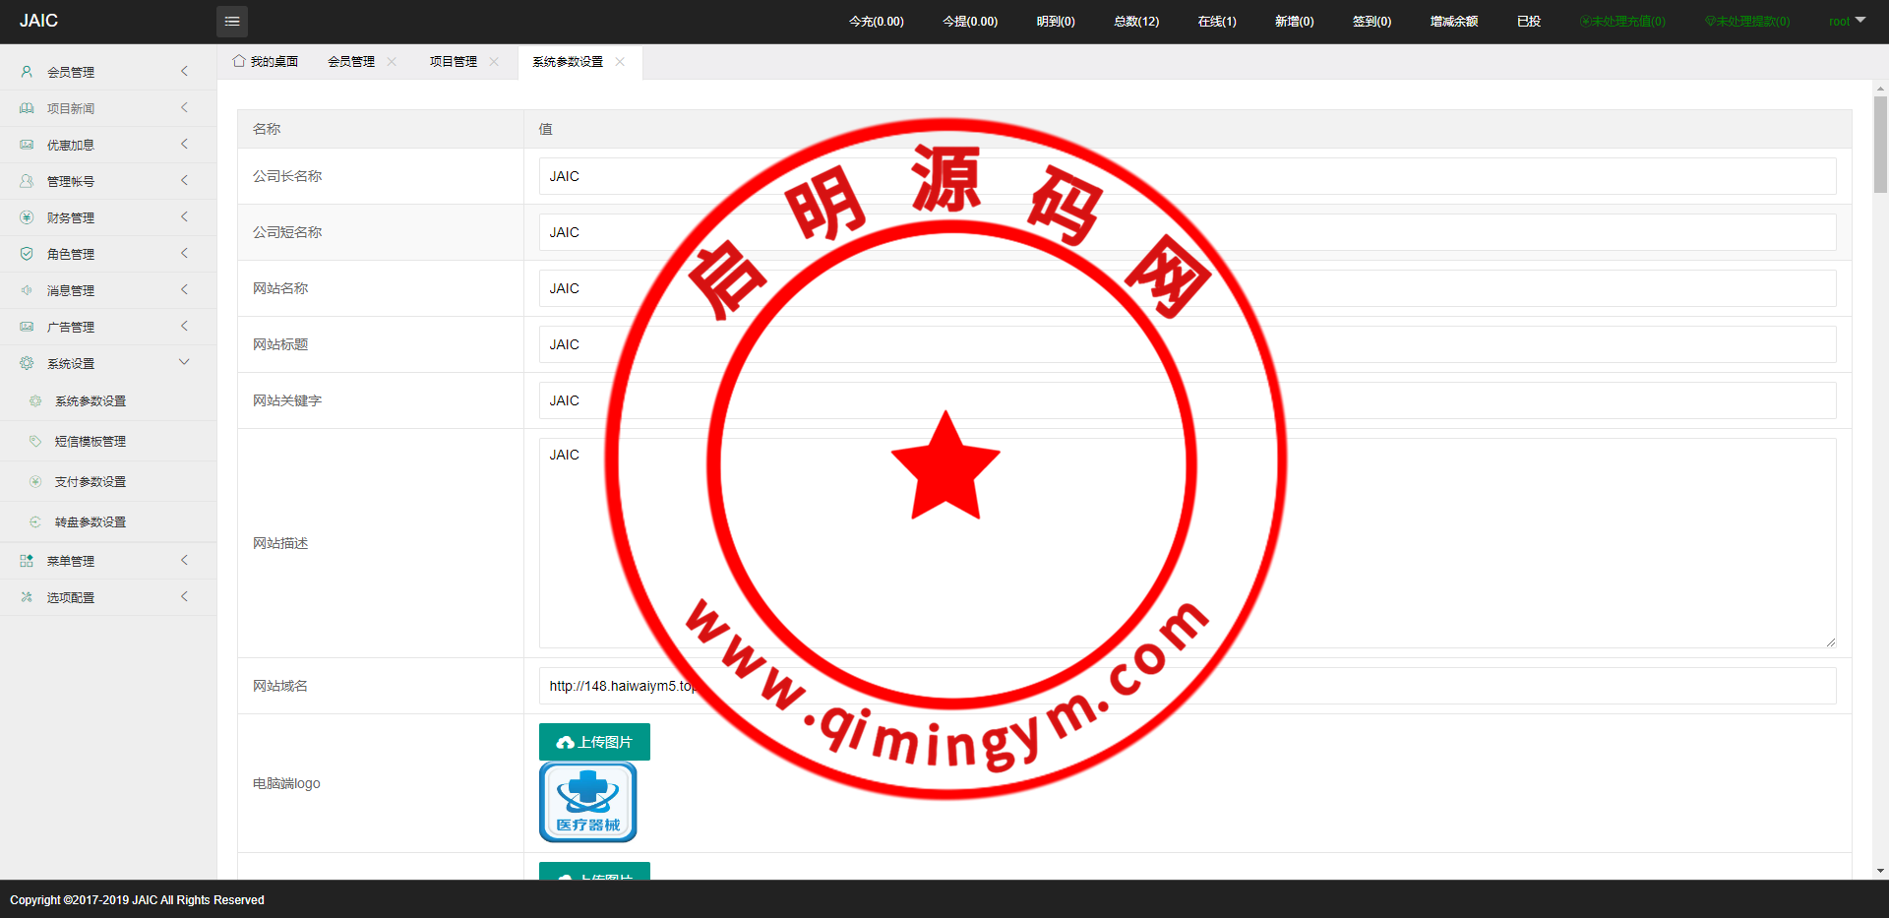Close the 项目管理 tab

click(x=494, y=62)
